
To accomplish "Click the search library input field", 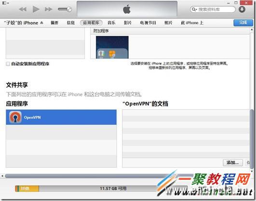I will click(213, 9).
